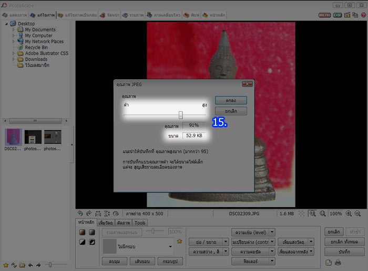Viewport: 368px width, 271px height.
Task: Select the แก้ไขภาพ editor tab
Action: coord(43,15)
